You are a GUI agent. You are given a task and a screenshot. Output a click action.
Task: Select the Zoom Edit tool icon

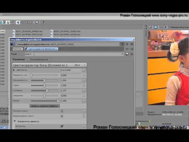(x=31, y=22)
